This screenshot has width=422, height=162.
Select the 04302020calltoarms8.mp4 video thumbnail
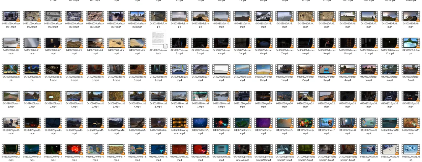[137, 16]
